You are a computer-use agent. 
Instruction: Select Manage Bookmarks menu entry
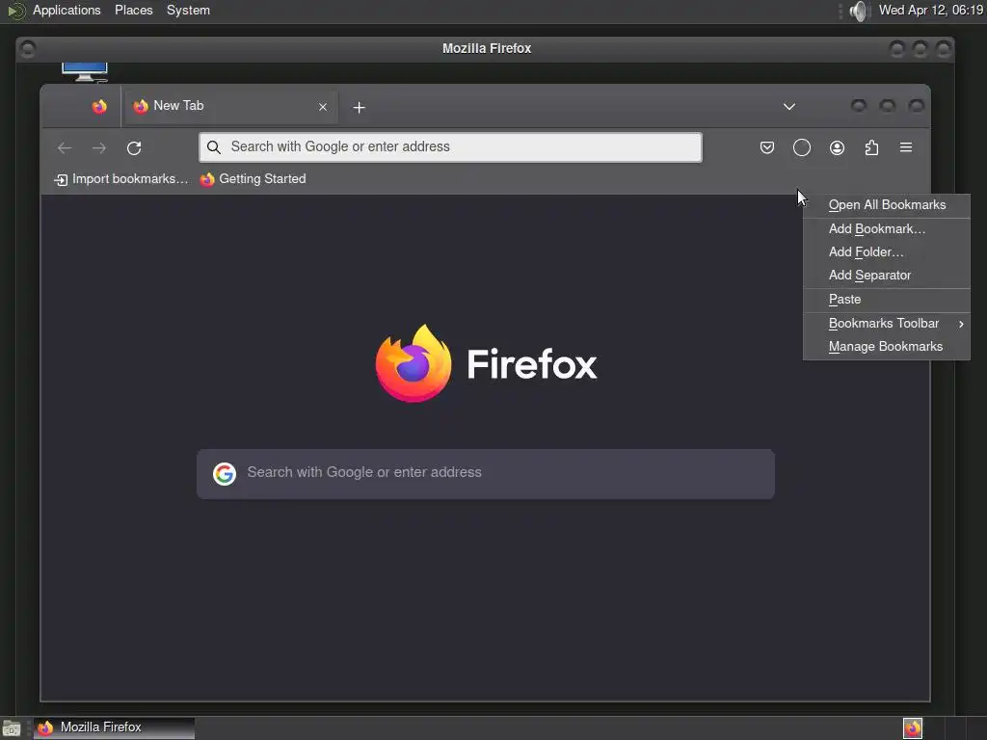(887, 347)
